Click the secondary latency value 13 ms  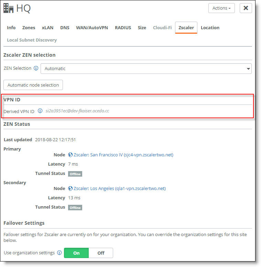(x=74, y=198)
